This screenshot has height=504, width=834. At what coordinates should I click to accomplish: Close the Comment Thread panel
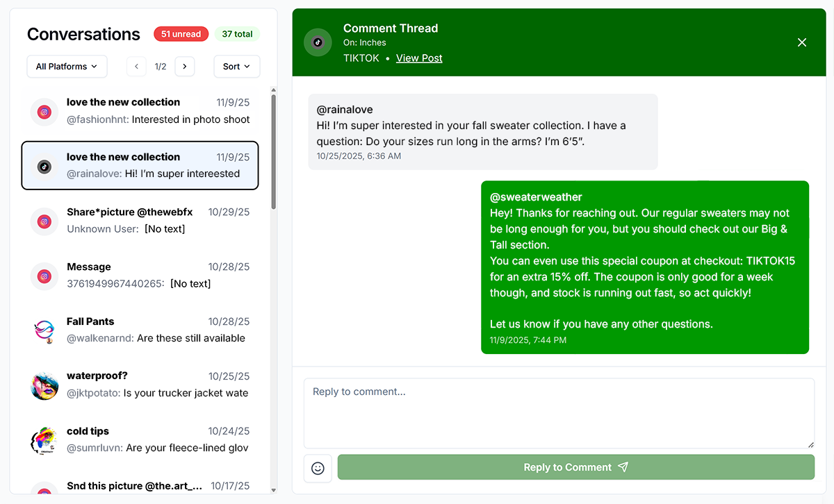tap(802, 42)
